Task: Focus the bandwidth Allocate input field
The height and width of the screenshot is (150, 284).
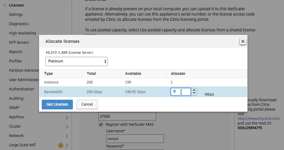Action: [x=181, y=92]
